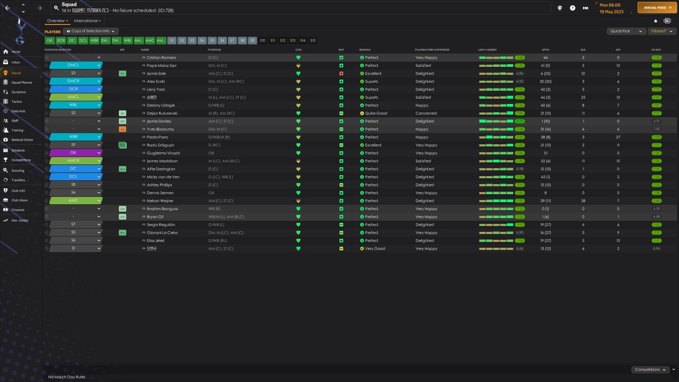This screenshot has width=679, height=382.
Task: Select the S15 substitute chip
Action: [x=313, y=40]
